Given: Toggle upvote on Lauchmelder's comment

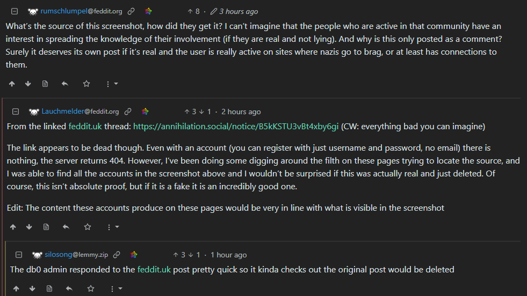Looking at the screenshot, I should pyautogui.click(x=12, y=227).
